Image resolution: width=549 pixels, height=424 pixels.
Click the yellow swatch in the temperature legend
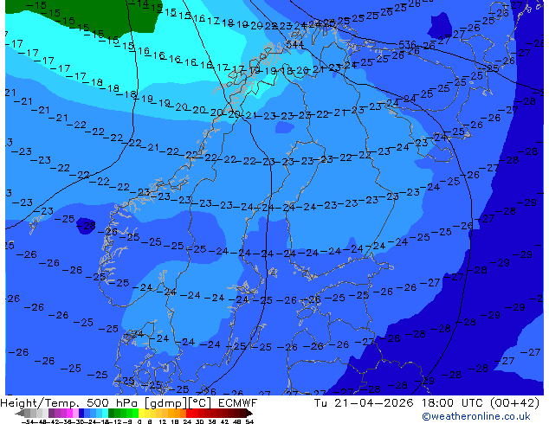[x=141, y=413]
